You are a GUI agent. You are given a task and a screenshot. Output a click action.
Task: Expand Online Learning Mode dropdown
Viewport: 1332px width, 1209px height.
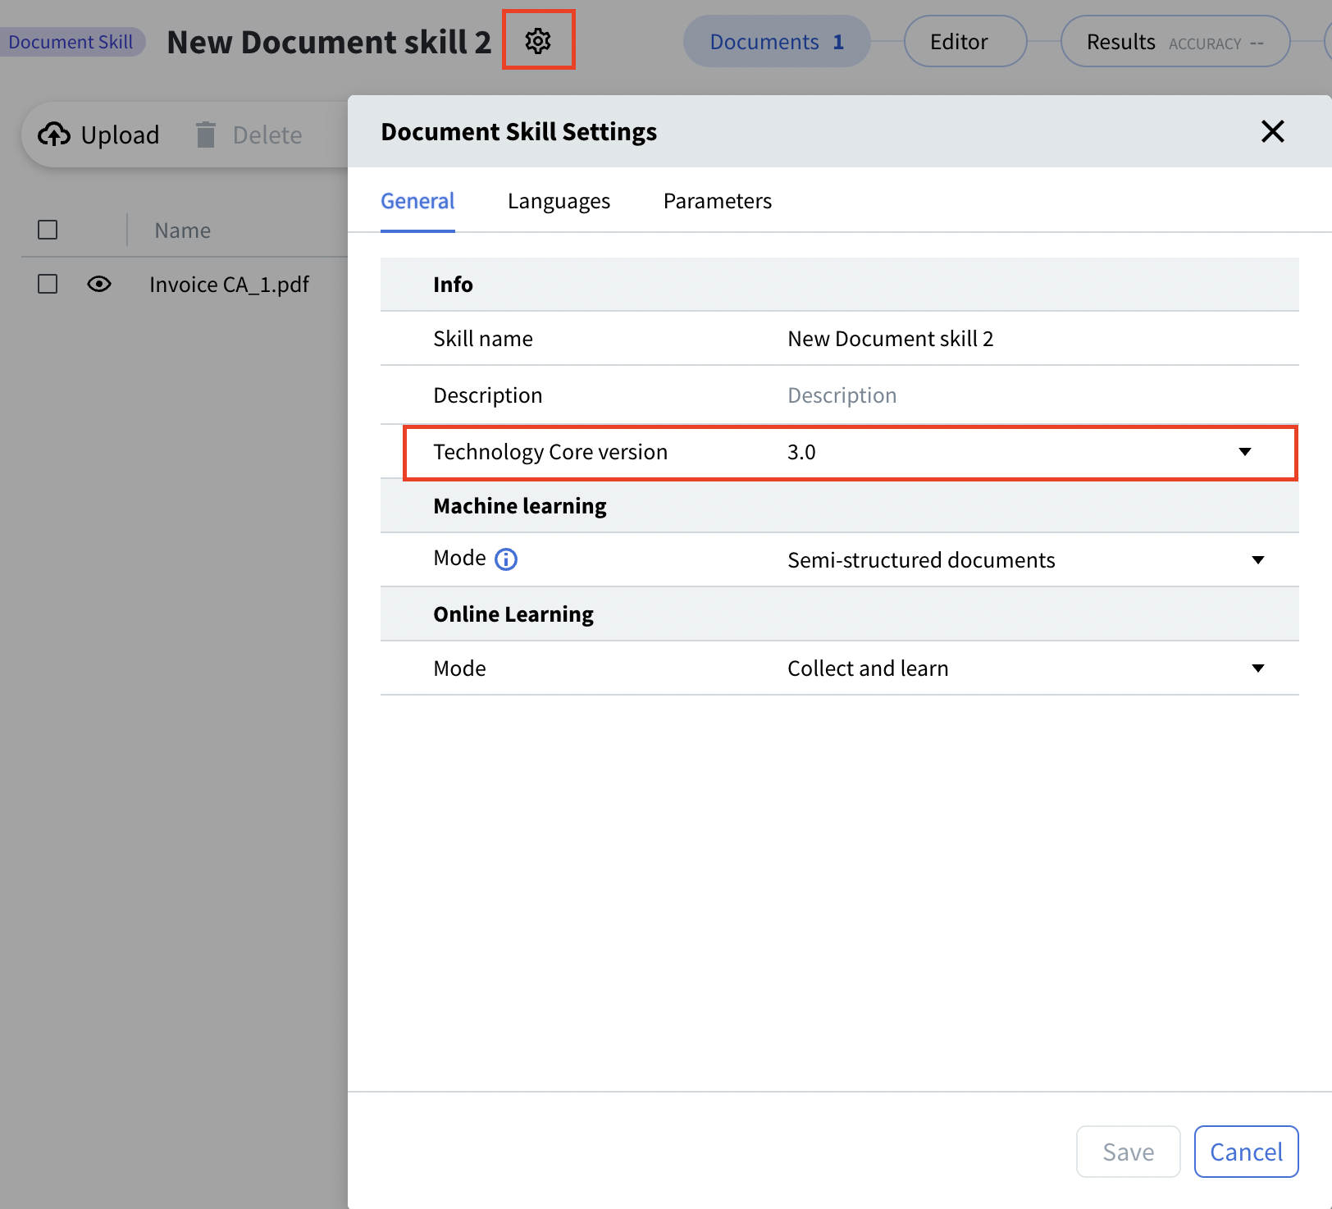click(1257, 668)
